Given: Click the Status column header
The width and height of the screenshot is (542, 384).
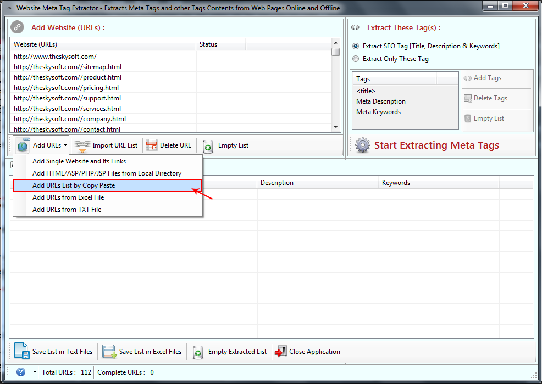Looking at the screenshot, I should [221, 44].
